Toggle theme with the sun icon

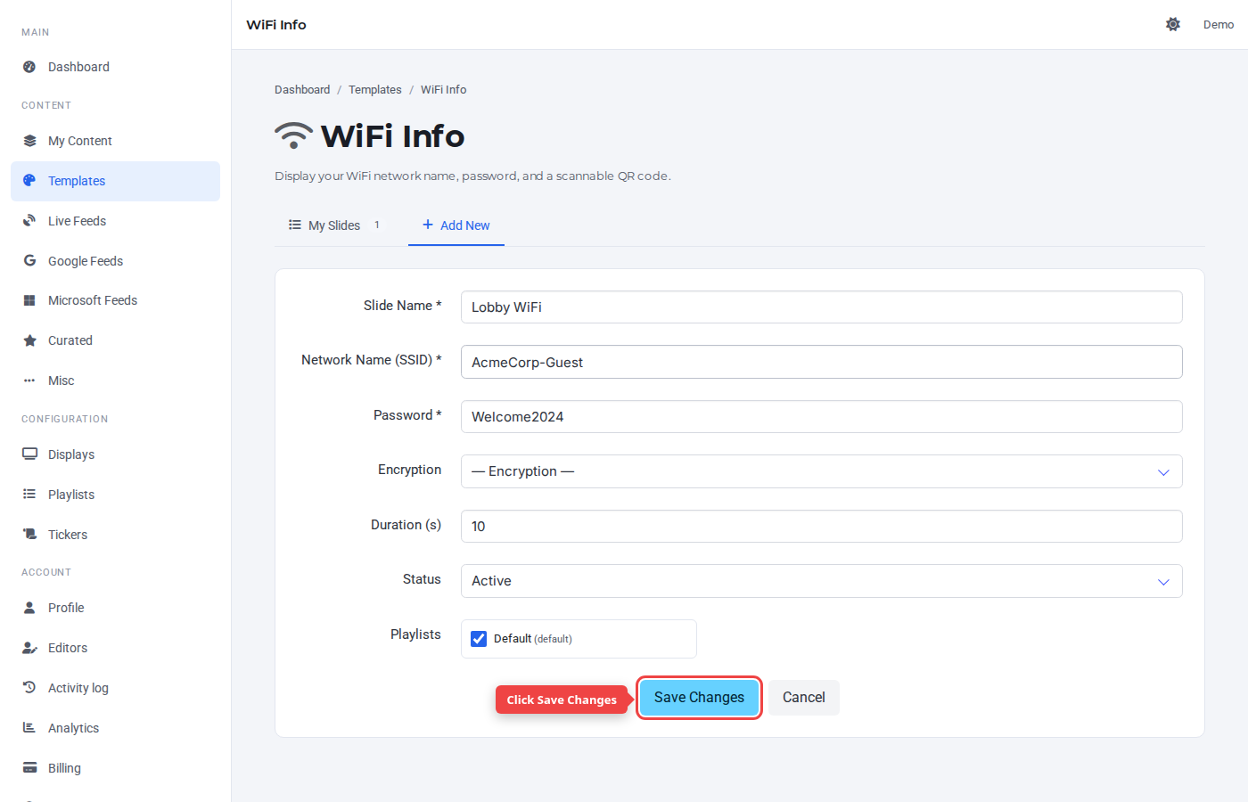(1173, 24)
